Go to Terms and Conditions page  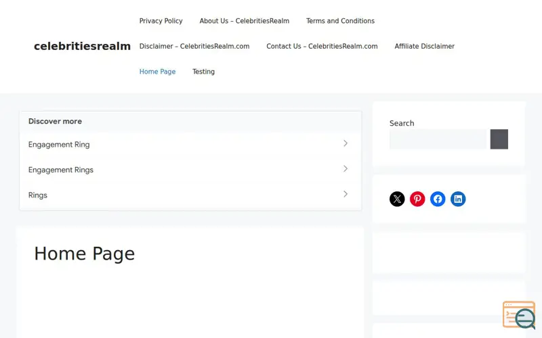[340, 21]
